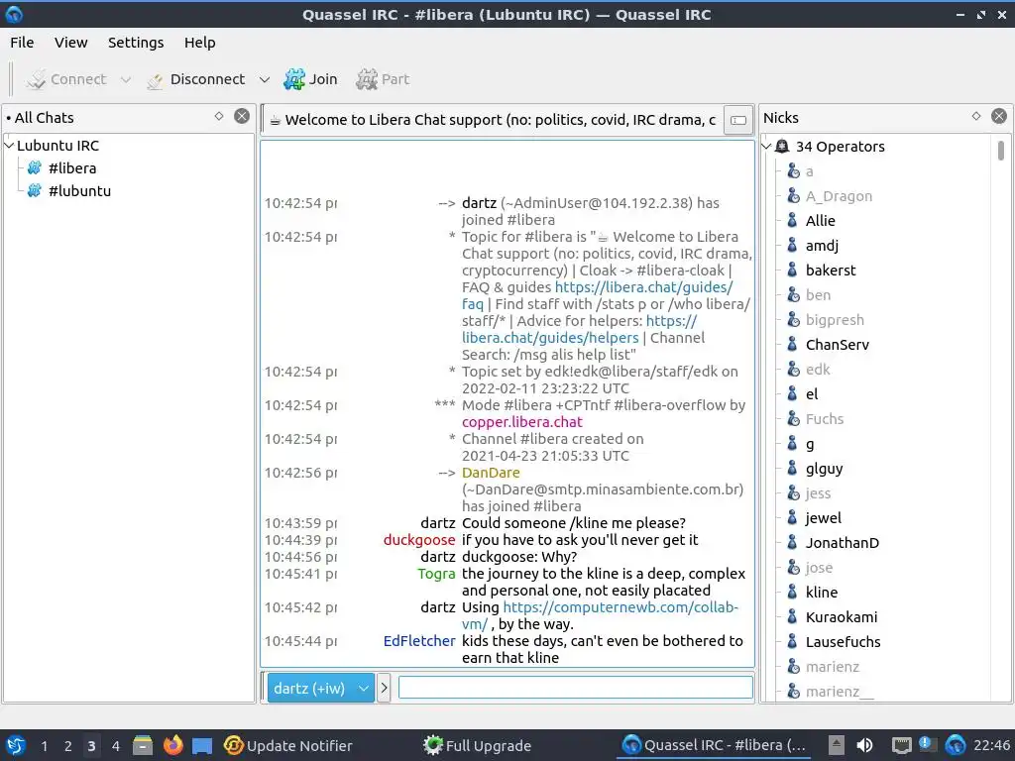Click the Connect toolbar icon
Viewport: 1015px width, 761px height.
37,79
